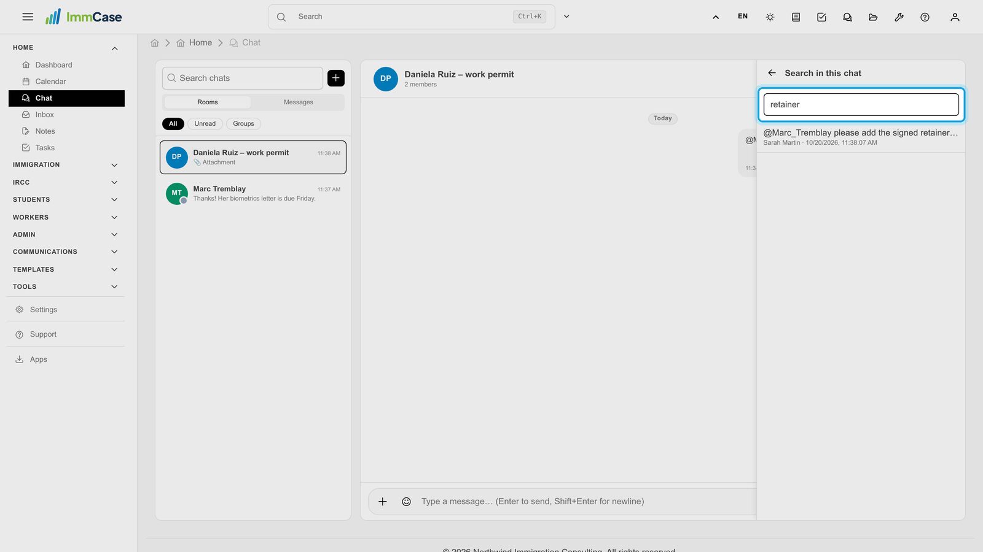Select the Unread filter chip
The height and width of the screenshot is (552, 983).
(x=205, y=124)
